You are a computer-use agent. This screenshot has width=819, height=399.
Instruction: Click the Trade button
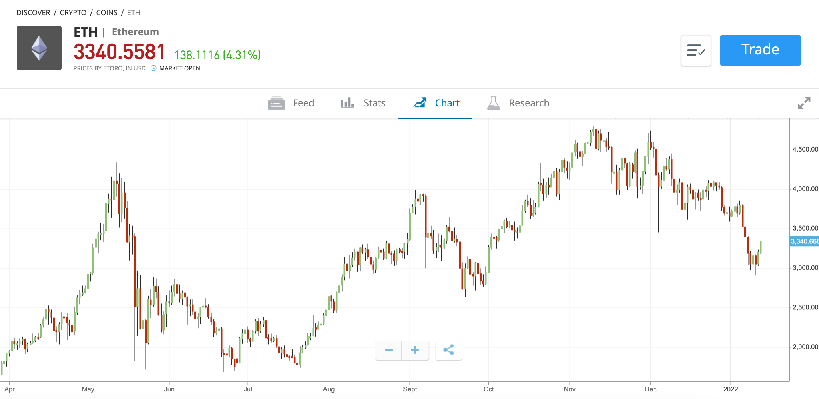(760, 50)
